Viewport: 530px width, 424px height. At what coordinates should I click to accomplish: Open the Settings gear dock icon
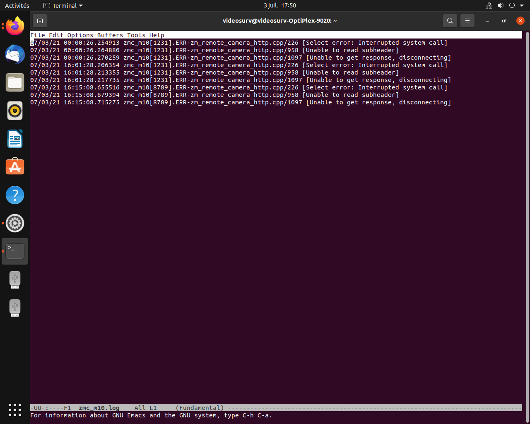pyautogui.click(x=15, y=223)
